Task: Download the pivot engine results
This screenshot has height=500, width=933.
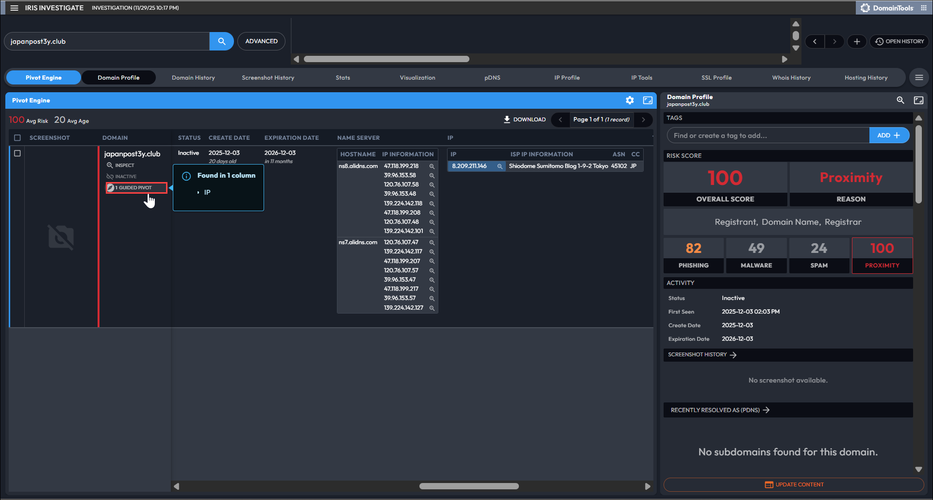Action: point(524,119)
